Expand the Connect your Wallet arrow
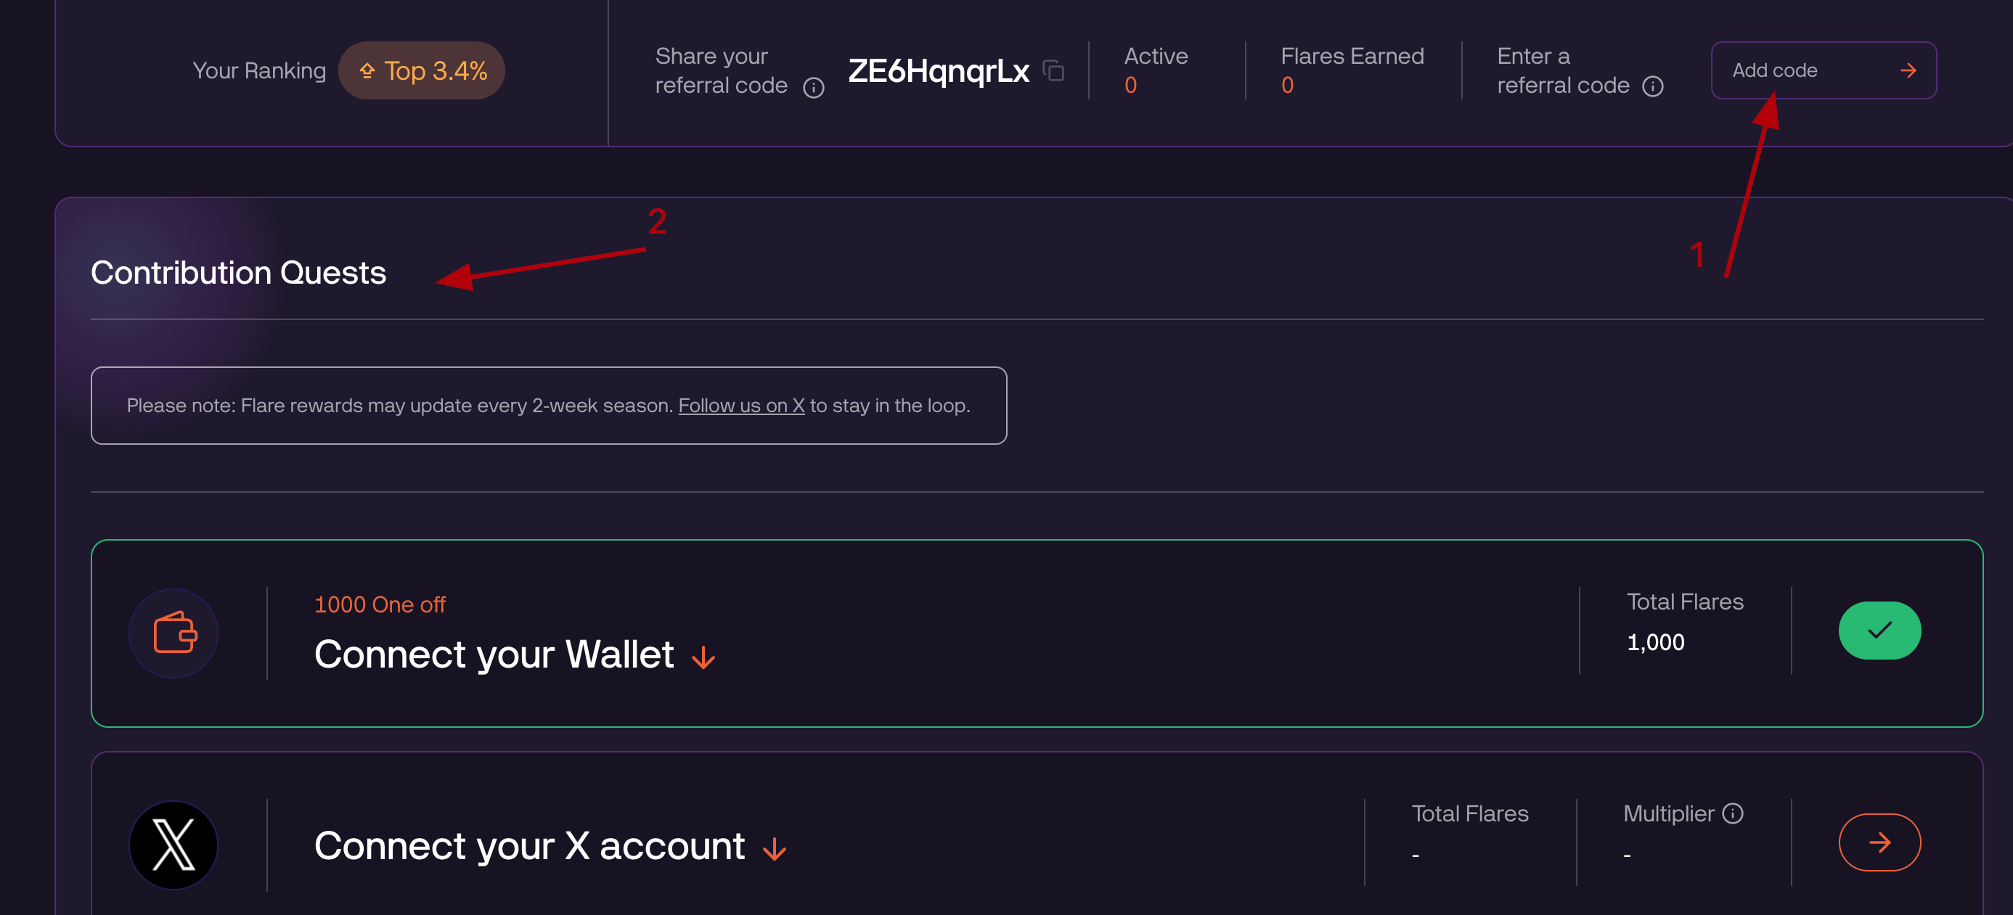Screen dimensions: 2013x915 coord(703,657)
